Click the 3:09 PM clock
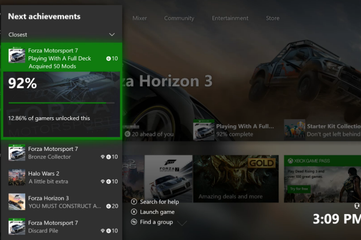This screenshot has height=240, width=361. coord(336,219)
